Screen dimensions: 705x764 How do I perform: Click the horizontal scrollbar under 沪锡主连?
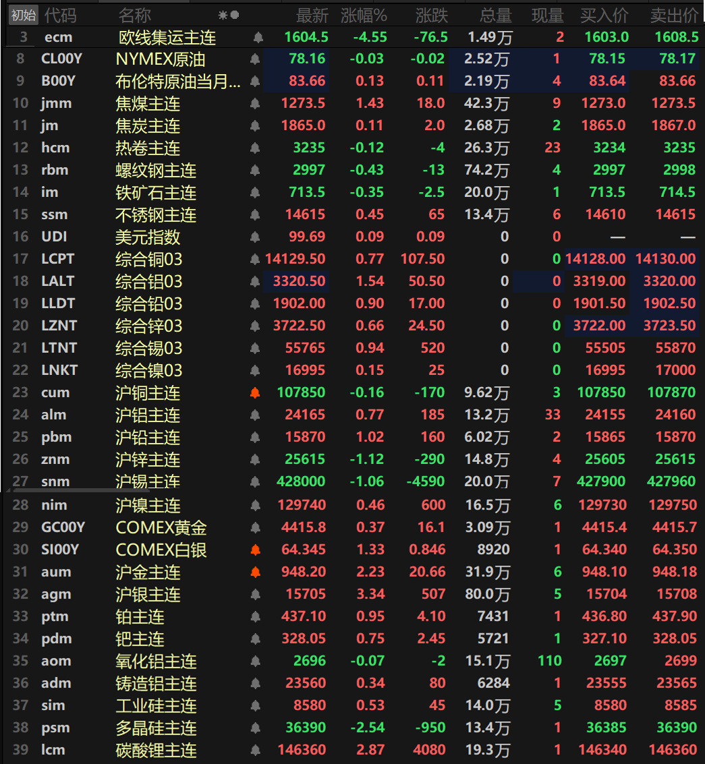(x=82, y=491)
